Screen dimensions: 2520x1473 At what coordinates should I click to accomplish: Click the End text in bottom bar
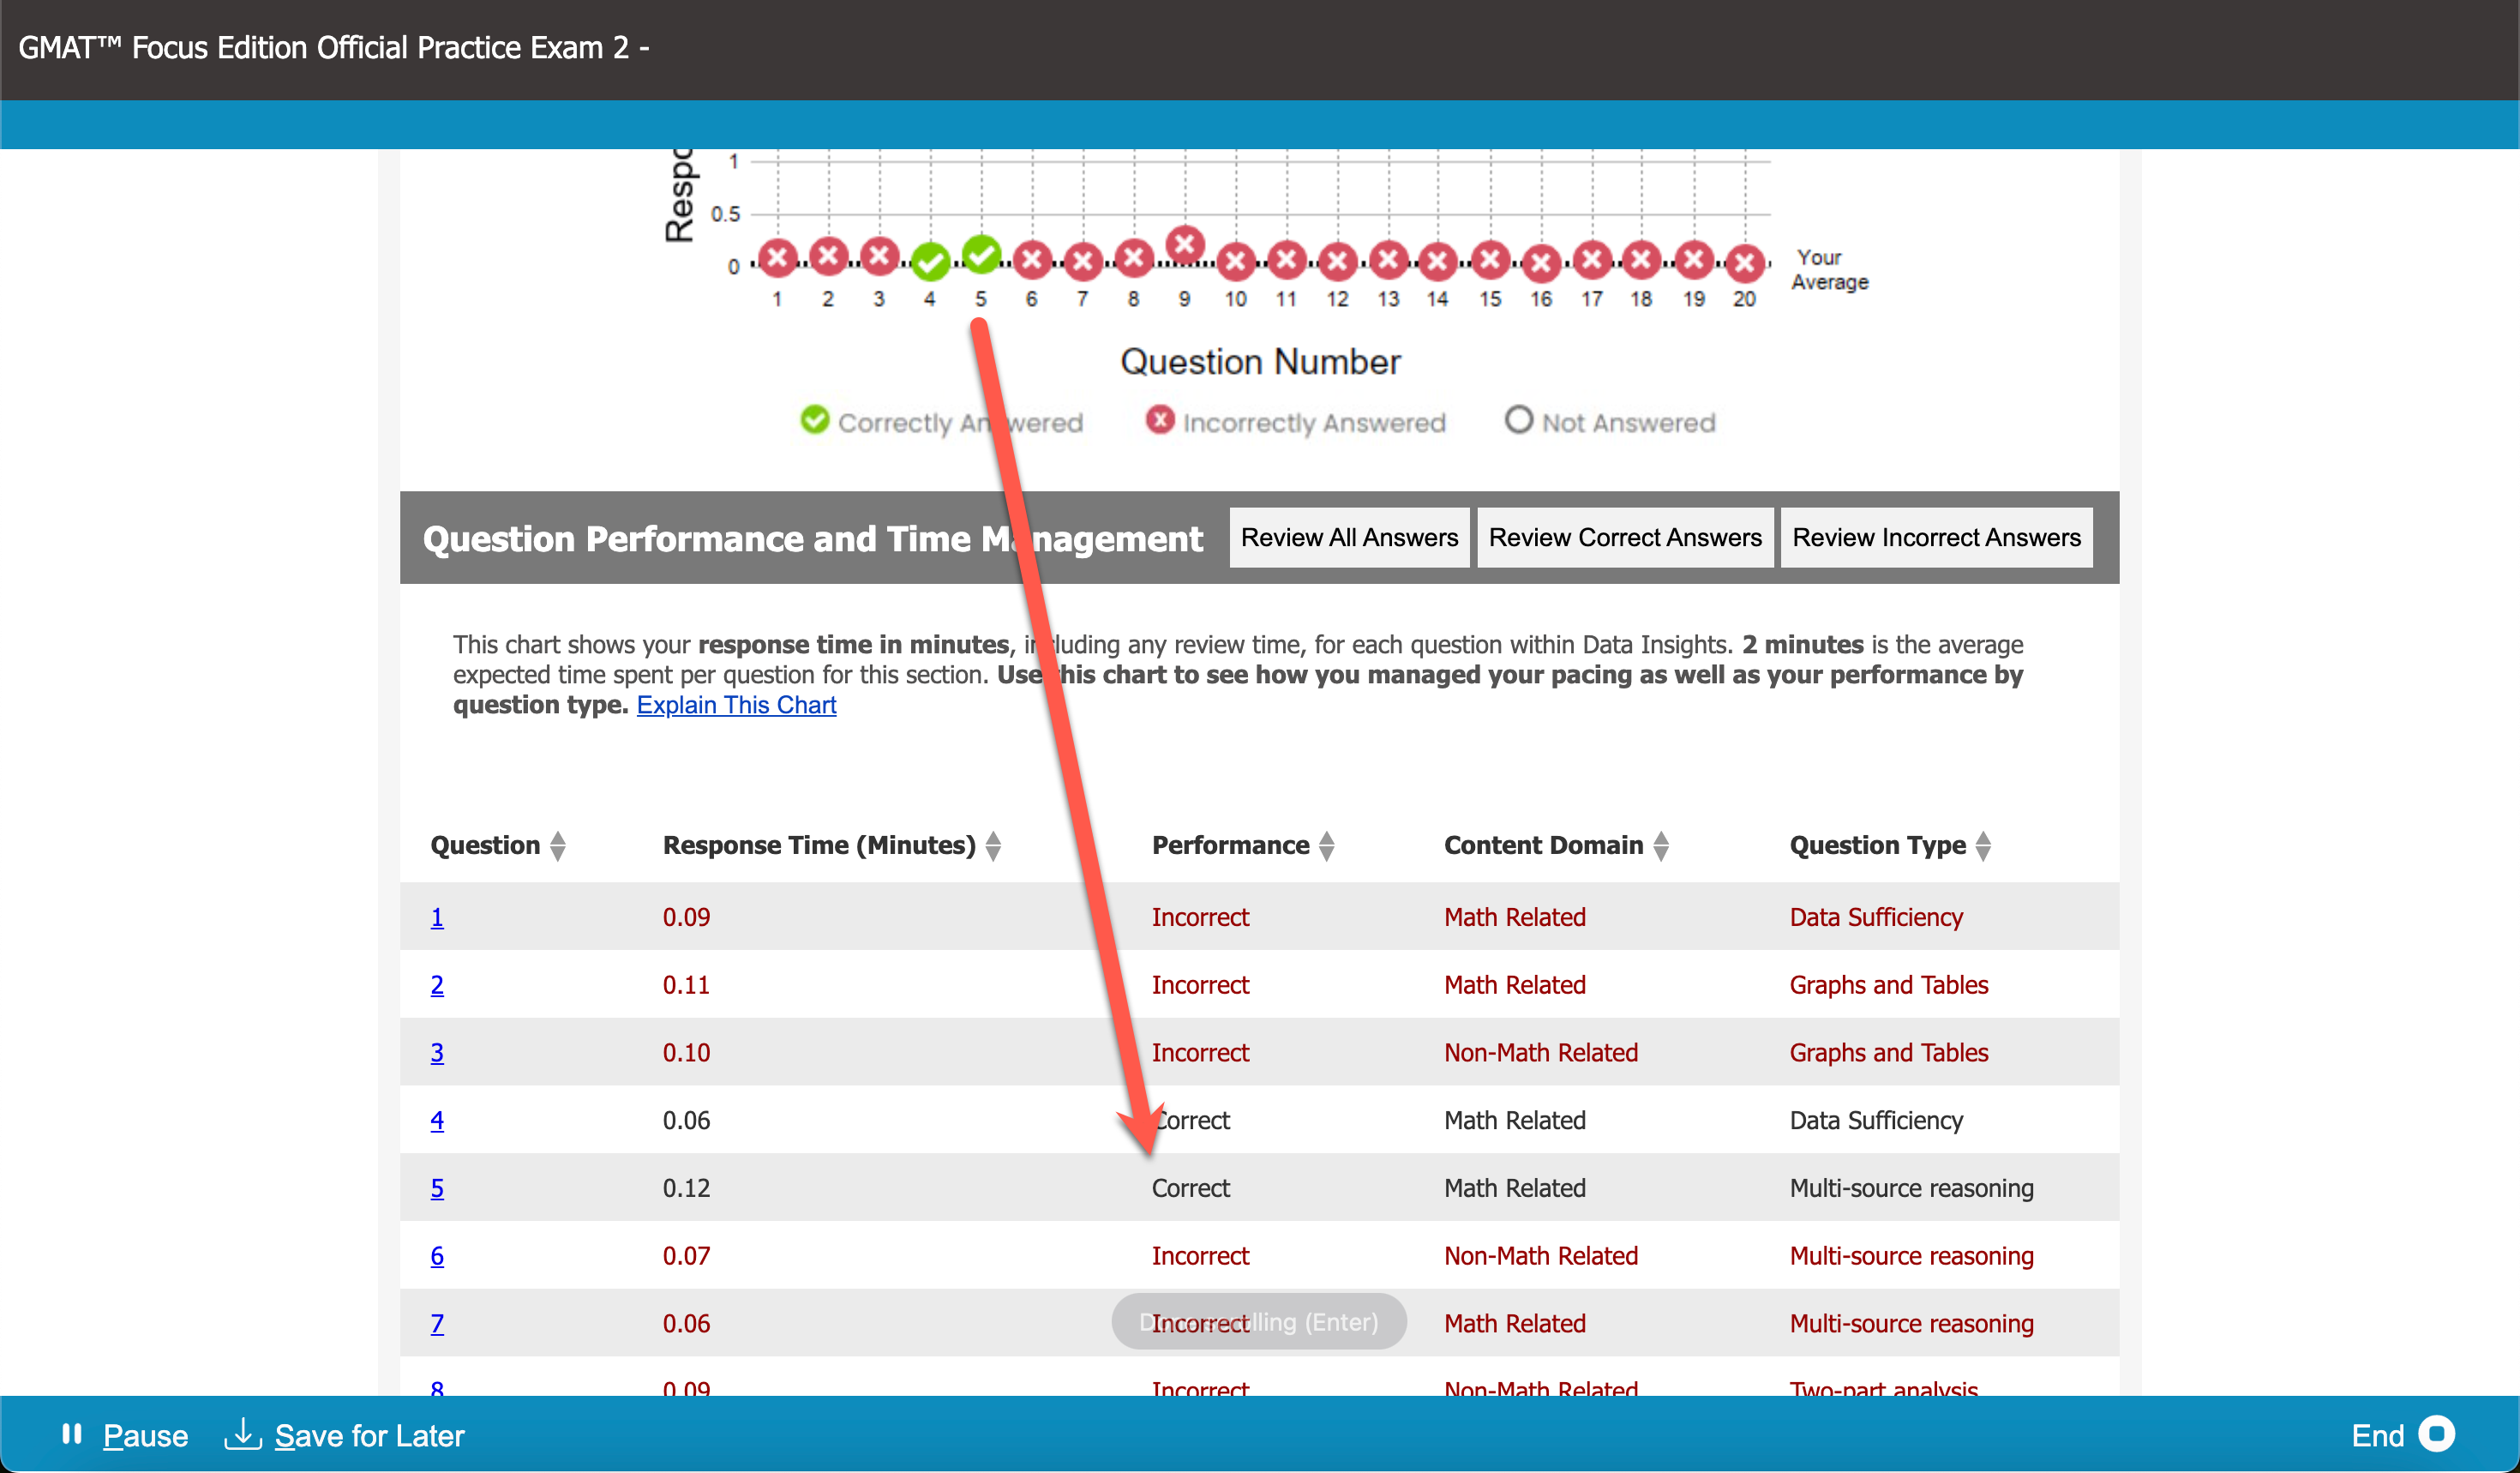[x=2378, y=1436]
